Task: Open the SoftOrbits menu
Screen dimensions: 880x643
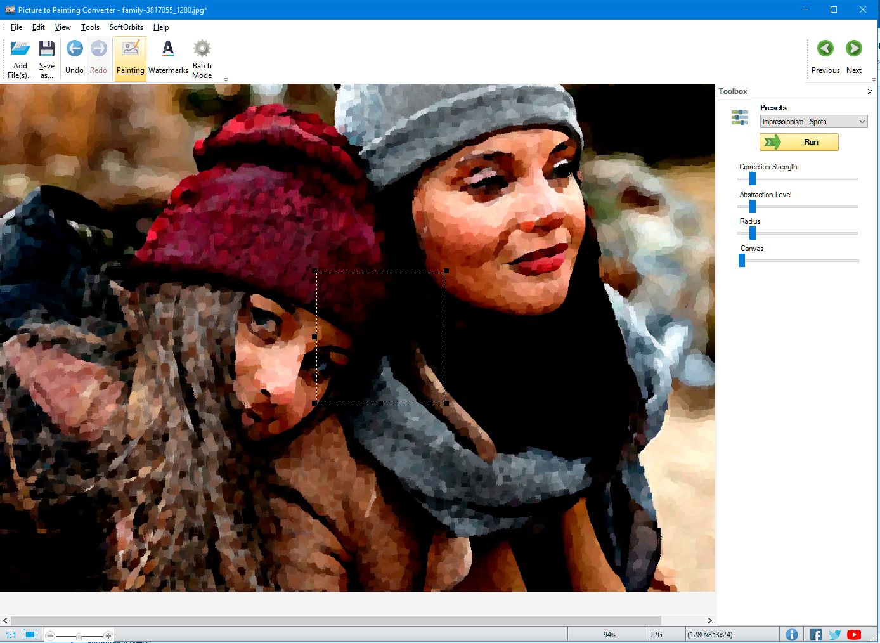Action: click(x=126, y=27)
